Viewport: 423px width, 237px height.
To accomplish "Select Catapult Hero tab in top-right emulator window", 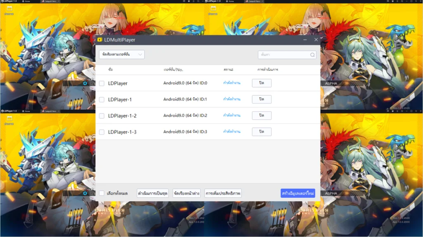I will tap(253, 1).
